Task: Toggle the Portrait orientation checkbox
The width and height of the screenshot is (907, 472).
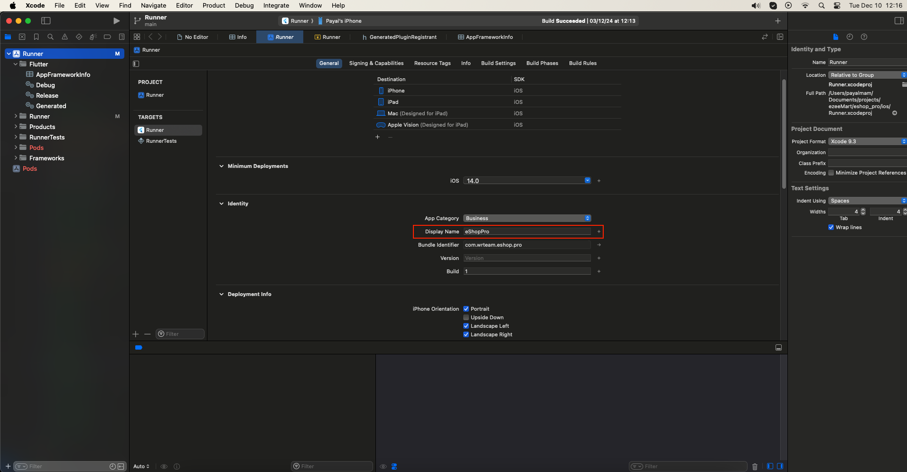Action: point(466,309)
